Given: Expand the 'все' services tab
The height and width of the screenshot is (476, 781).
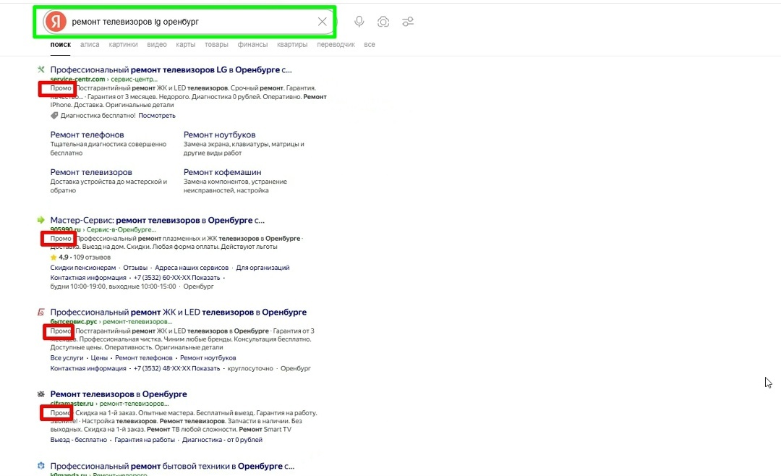Looking at the screenshot, I should 369,44.
